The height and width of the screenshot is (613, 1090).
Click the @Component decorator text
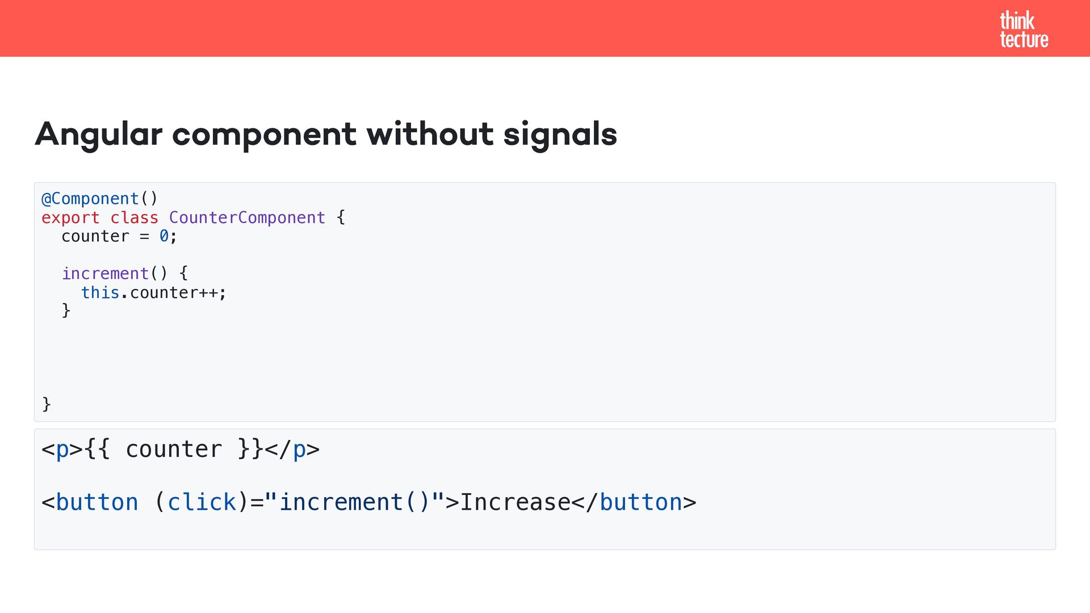click(x=90, y=199)
